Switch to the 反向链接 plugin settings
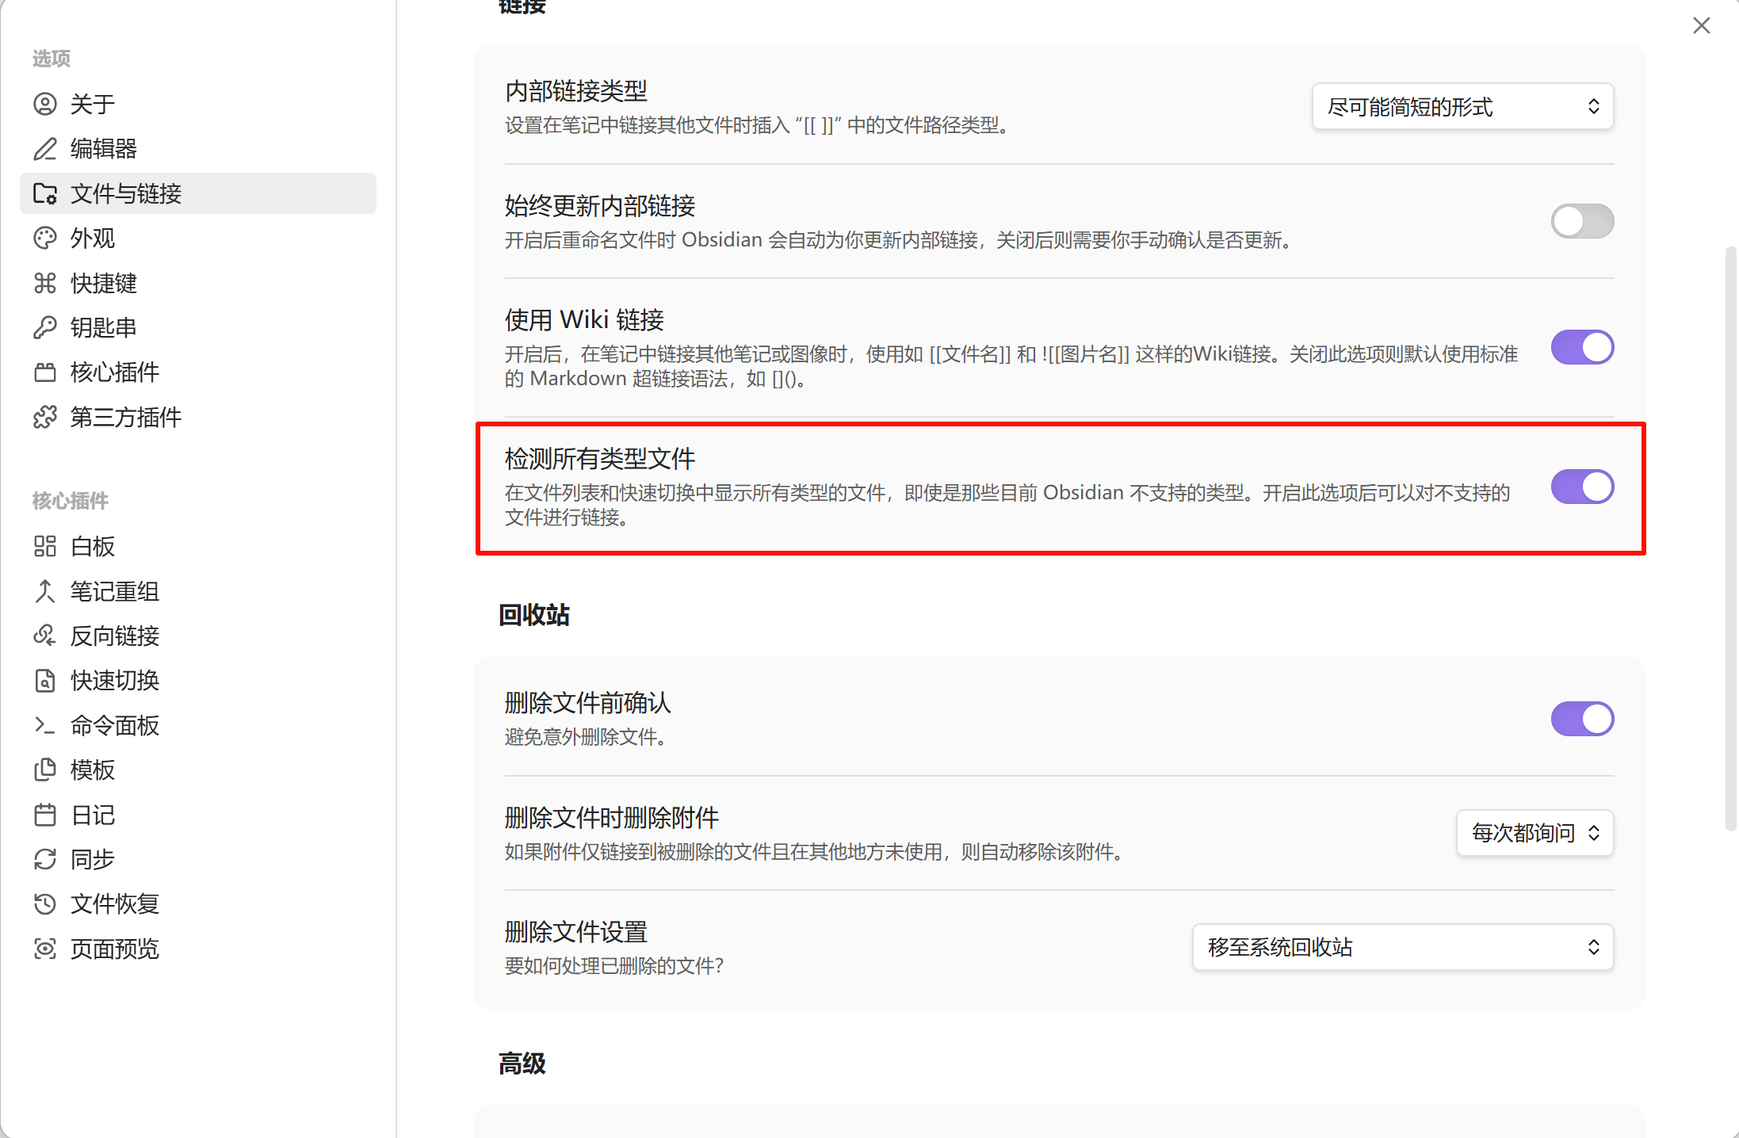Image resolution: width=1739 pixels, height=1138 pixels. 115,636
